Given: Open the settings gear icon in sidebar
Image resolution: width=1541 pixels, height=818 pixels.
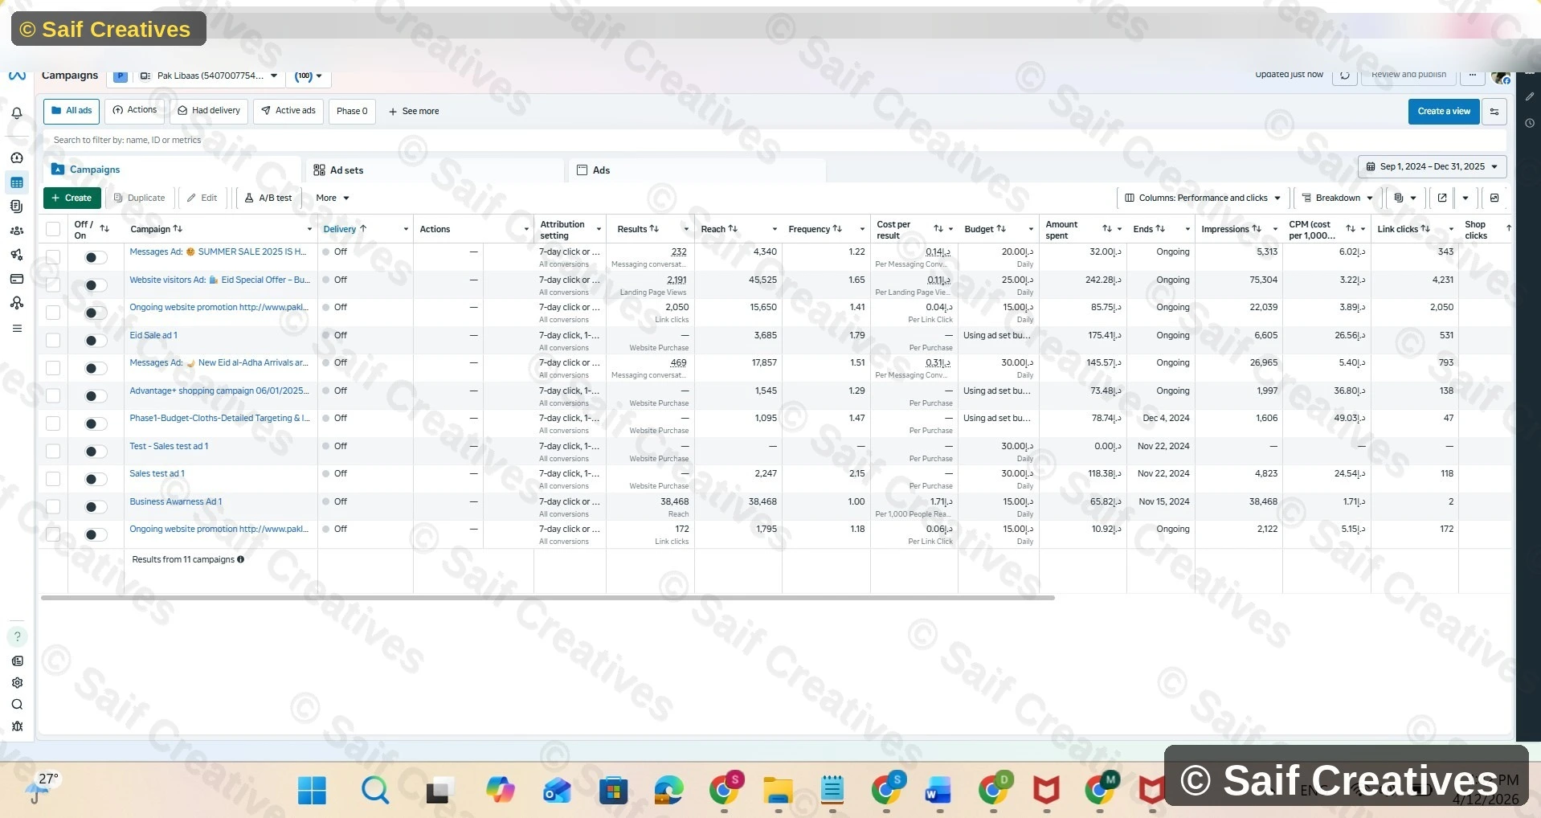Looking at the screenshot, I should pos(17,683).
